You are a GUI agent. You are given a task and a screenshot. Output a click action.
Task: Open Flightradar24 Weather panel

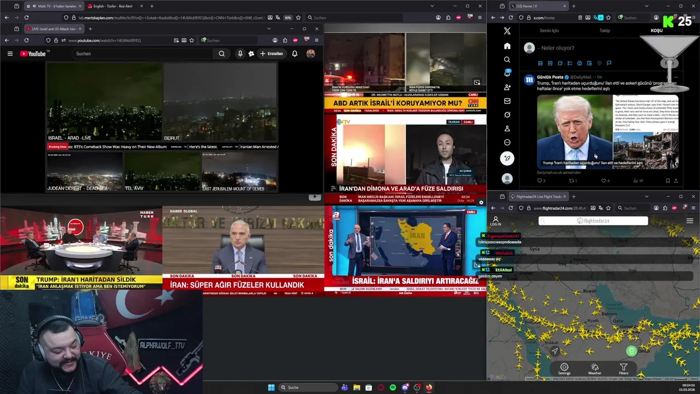tap(594, 369)
